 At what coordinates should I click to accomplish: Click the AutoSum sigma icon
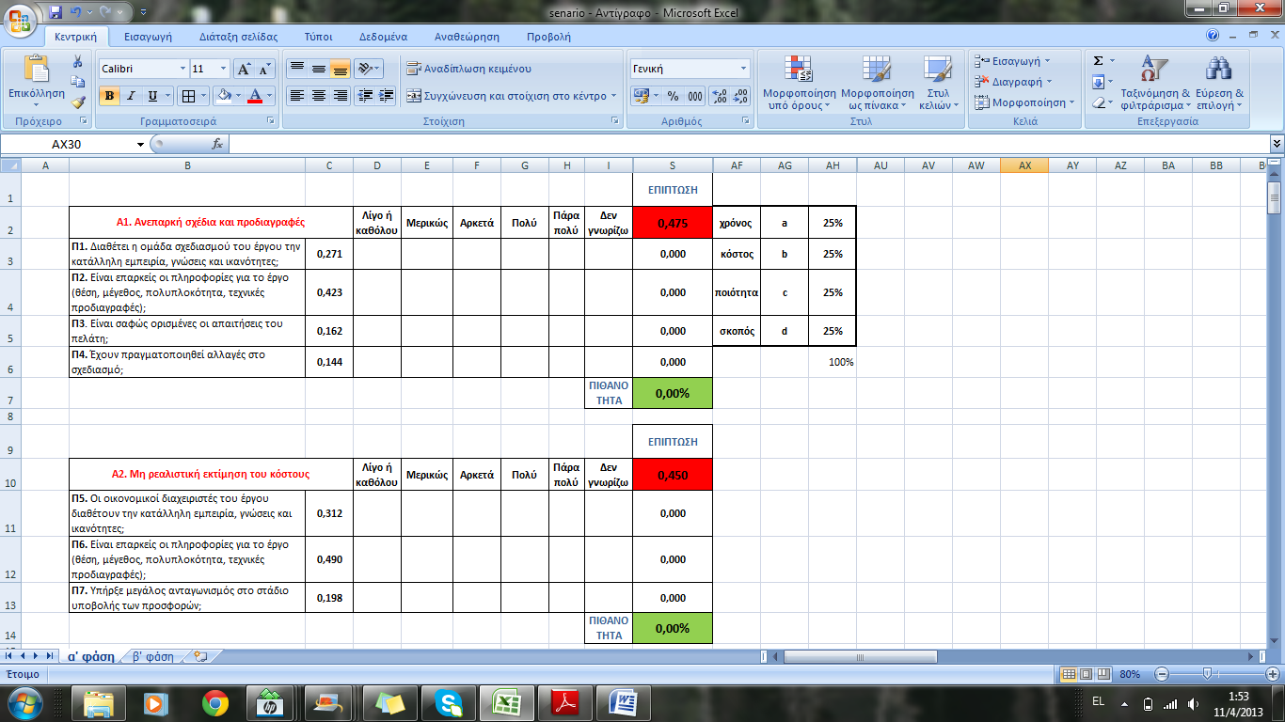(x=1098, y=61)
